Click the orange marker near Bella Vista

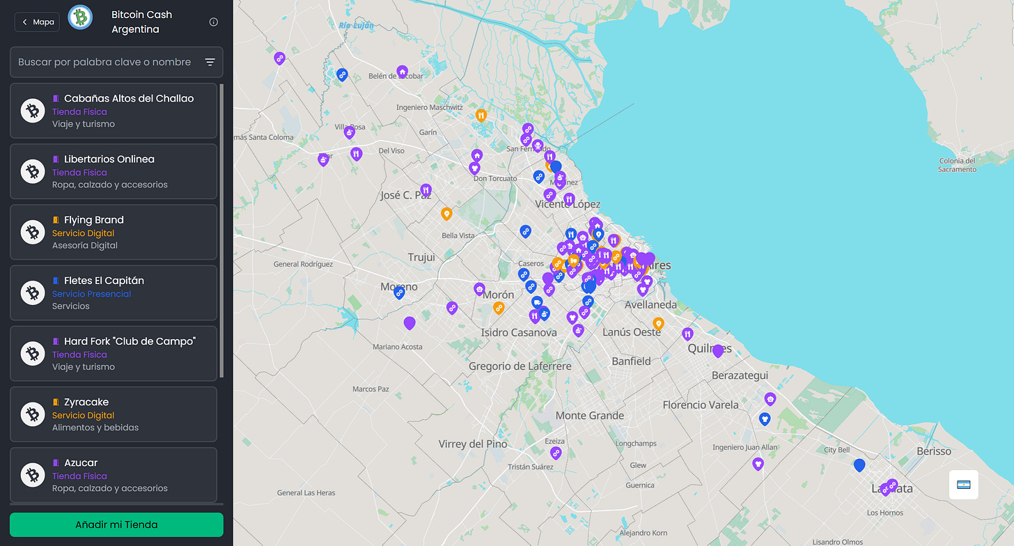tap(446, 213)
